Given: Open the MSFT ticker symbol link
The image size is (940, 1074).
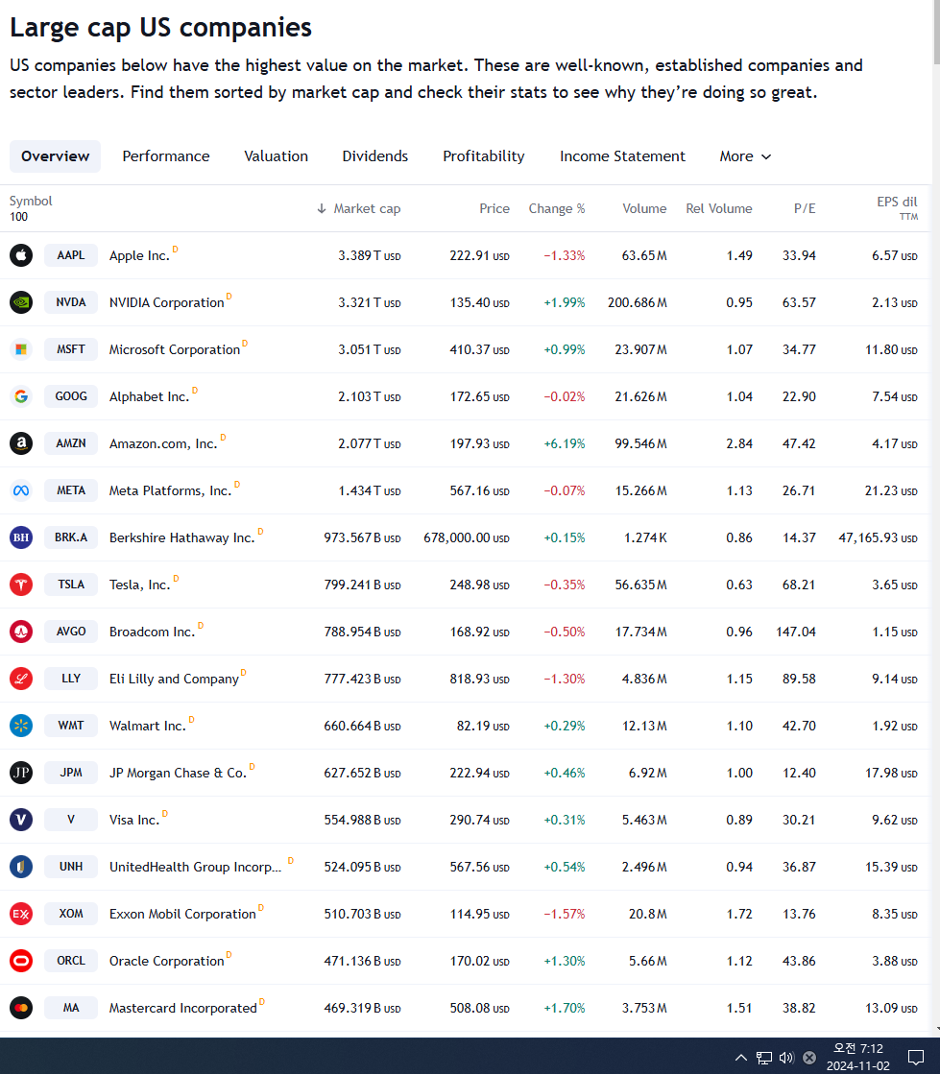Looking at the screenshot, I should [70, 349].
